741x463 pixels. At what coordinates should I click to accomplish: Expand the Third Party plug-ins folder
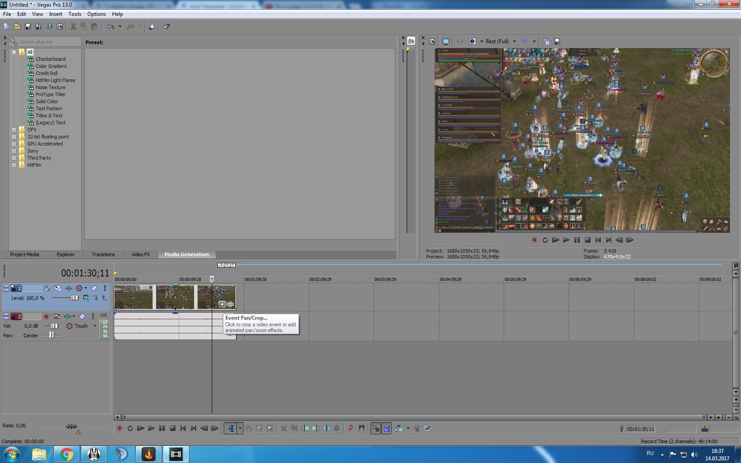click(x=14, y=158)
